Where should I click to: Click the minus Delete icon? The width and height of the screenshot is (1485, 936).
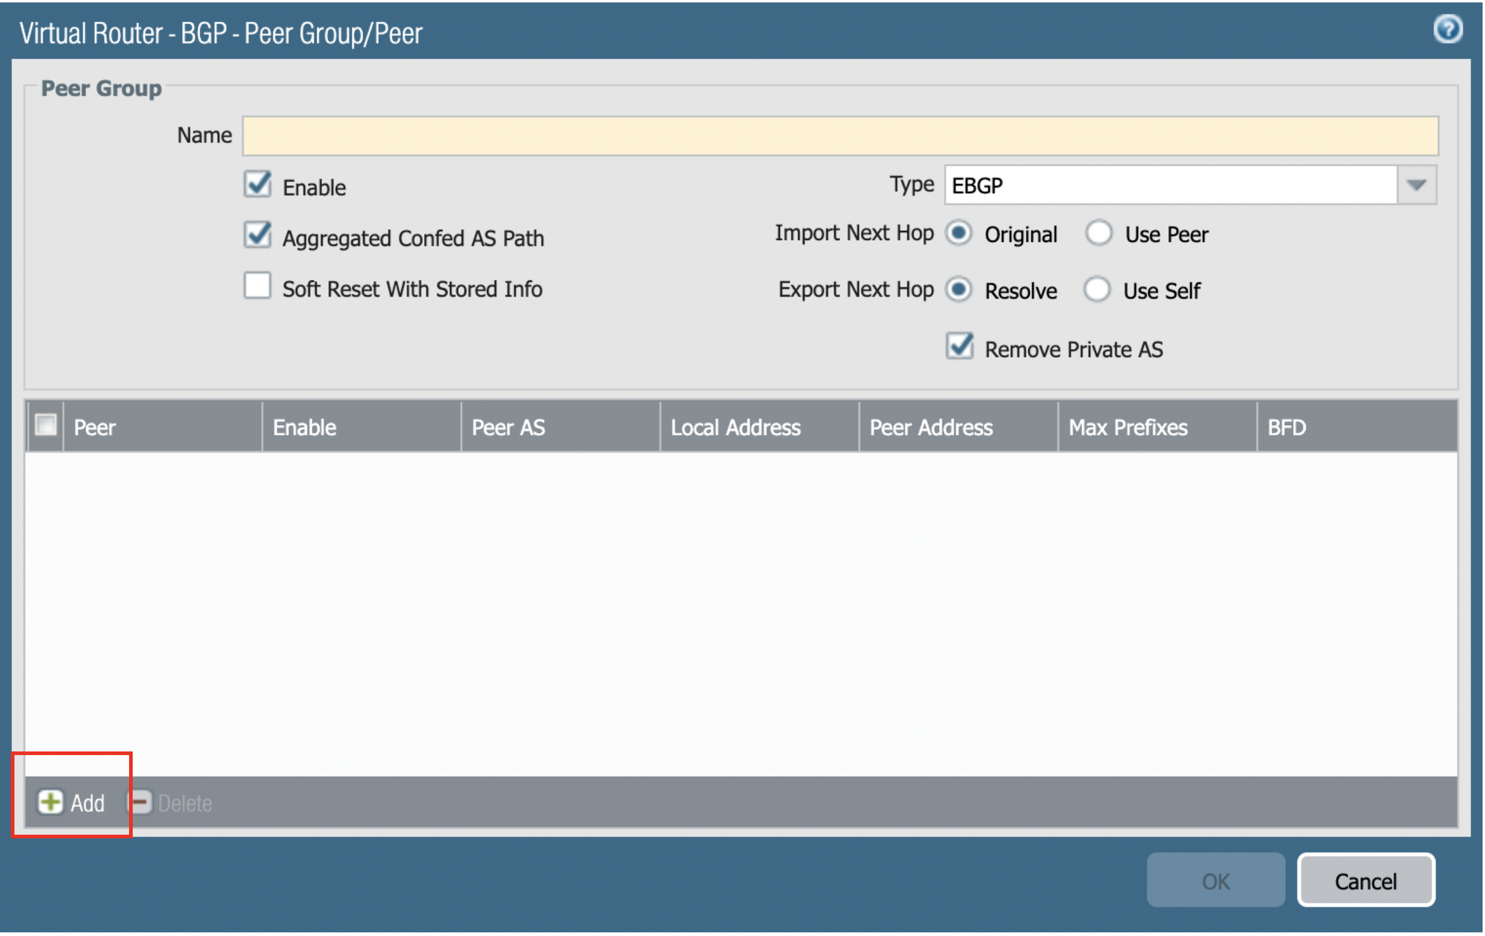tap(140, 802)
